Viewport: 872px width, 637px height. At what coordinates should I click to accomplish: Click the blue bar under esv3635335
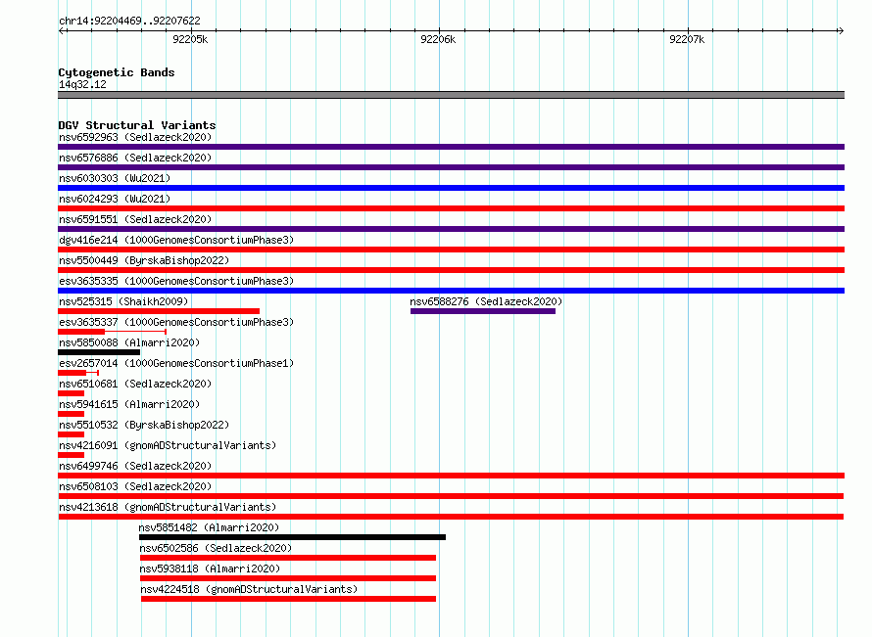click(x=451, y=291)
